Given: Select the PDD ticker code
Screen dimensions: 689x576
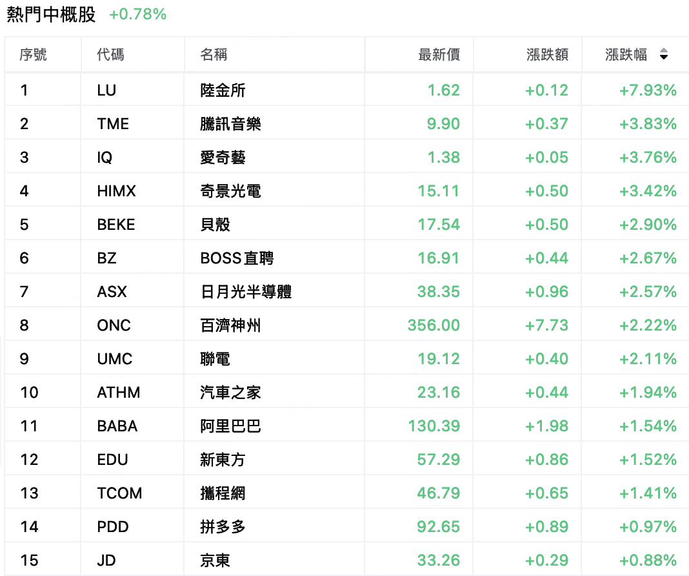Looking at the screenshot, I should pos(112,527).
